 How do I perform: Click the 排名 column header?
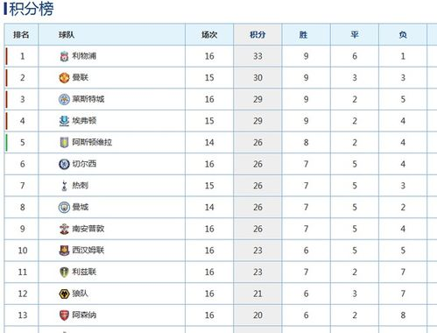pos(21,35)
